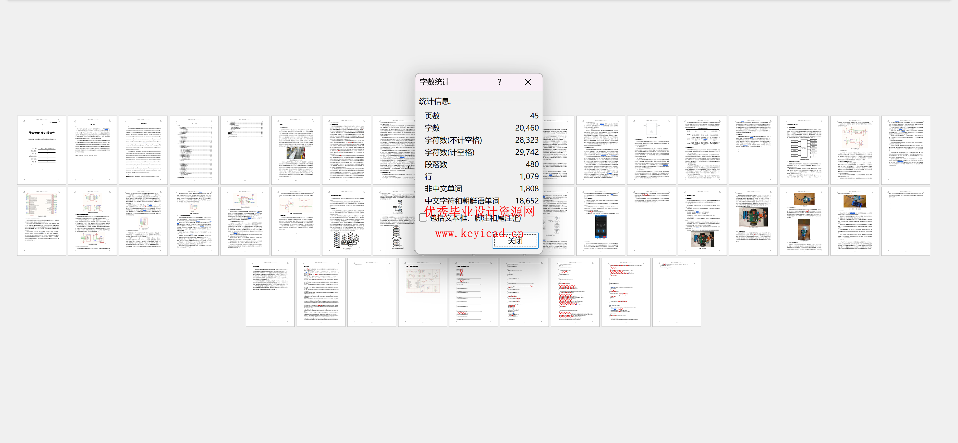Open the cover page thumbnail 毕业设计说明书
Screen dimensions: 958x443
point(42,150)
